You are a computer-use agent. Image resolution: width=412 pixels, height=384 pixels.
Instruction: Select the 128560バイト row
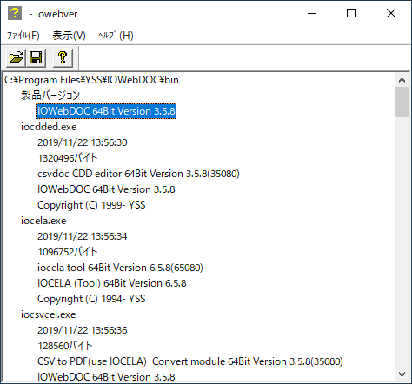click(x=65, y=346)
